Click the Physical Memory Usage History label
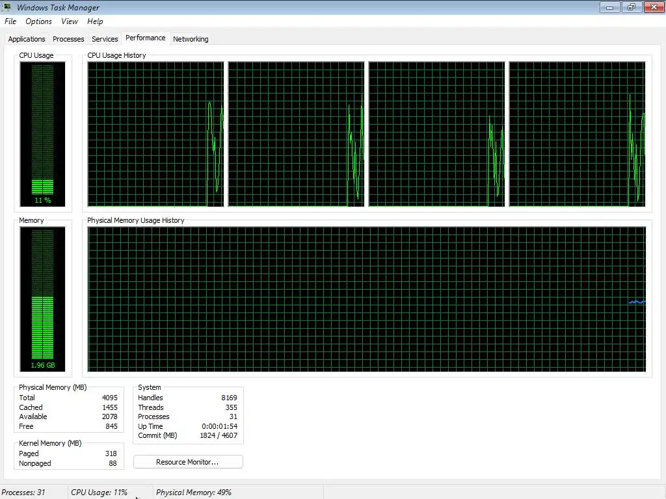The width and height of the screenshot is (666, 499). (135, 220)
